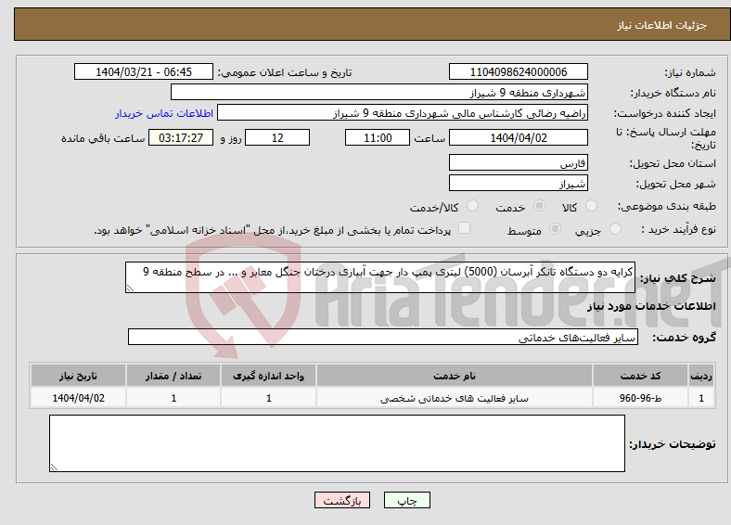
Task: Click the اطلاعات خدمات مورد نیاز heading
Action: 651,306
